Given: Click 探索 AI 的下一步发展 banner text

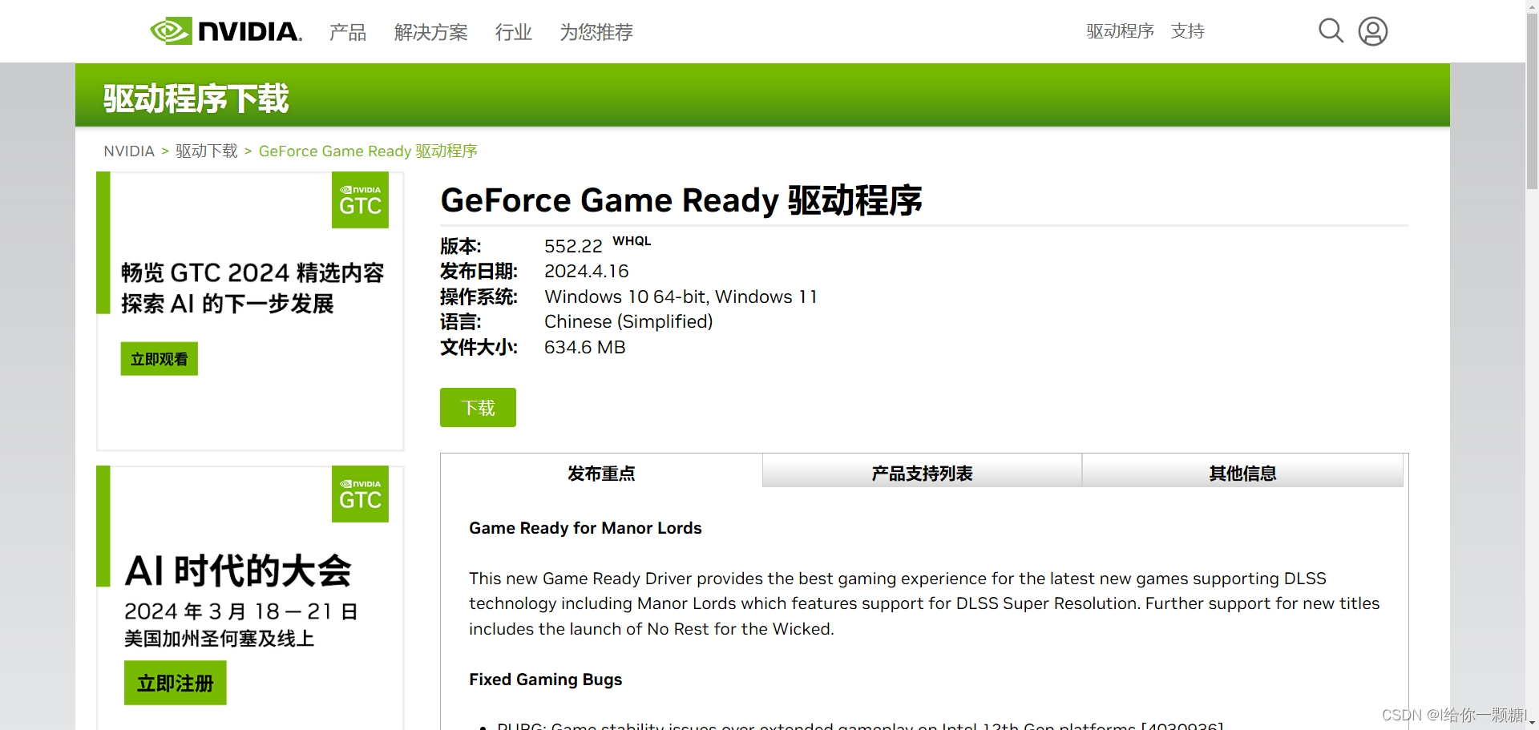Looking at the screenshot, I should (x=228, y=304).
